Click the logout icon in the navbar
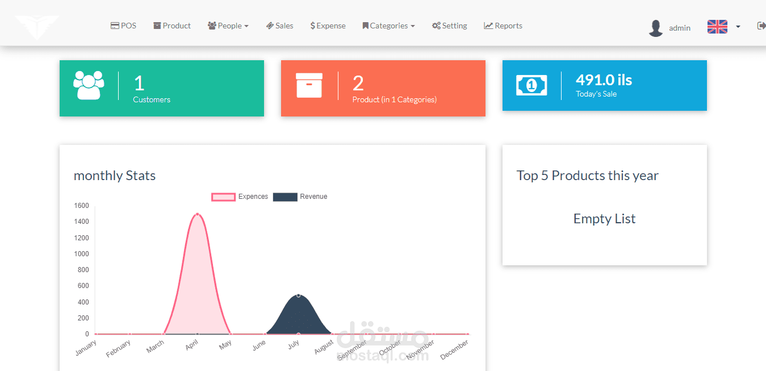The height and width of the screenshot is (371, 766). pyautogui.click(x=761, y=26)
